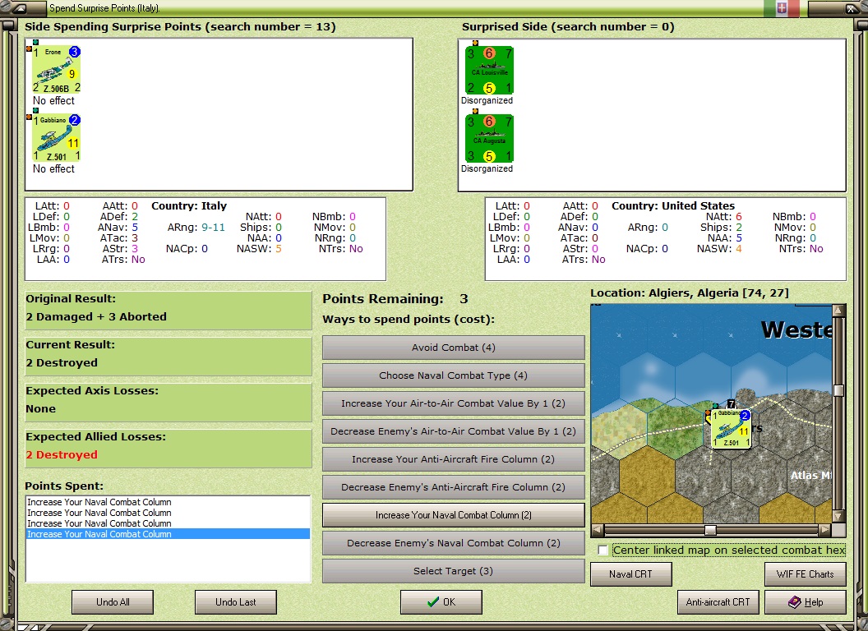Click the map horizontal scrollbar thumb
This screenshot has width=868, height=631.
710,530
